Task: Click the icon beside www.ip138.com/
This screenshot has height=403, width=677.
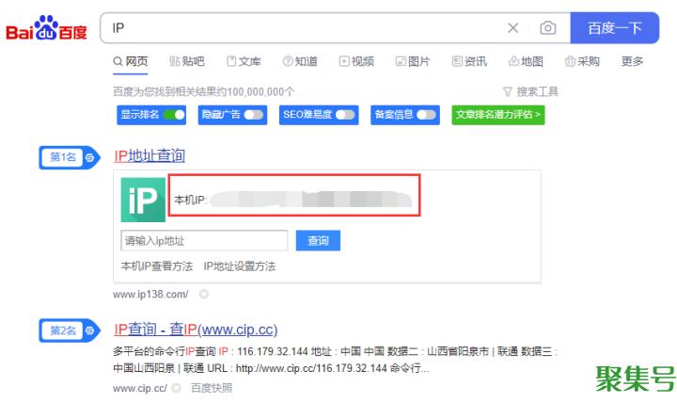Action: pyautogui.click(x=204, y=295)
